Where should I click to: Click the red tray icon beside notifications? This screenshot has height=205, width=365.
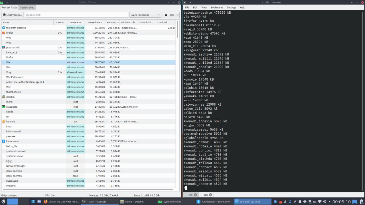[x=281, y=202]
